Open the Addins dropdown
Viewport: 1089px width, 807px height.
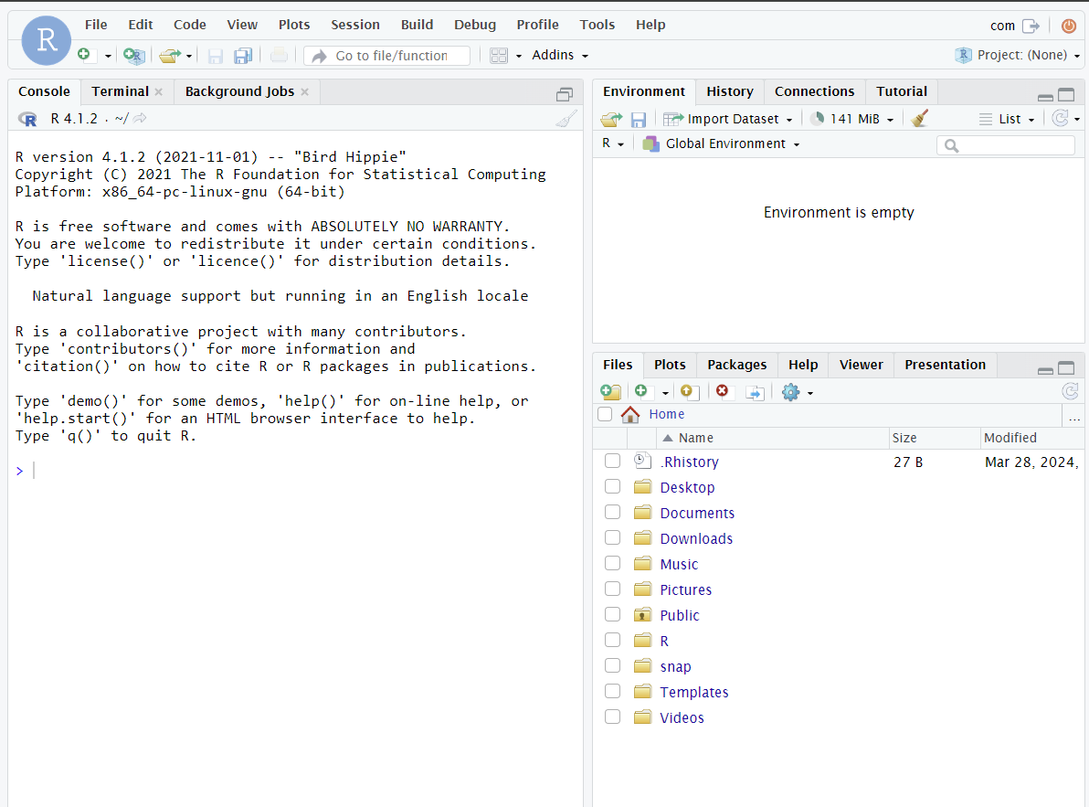560,55
